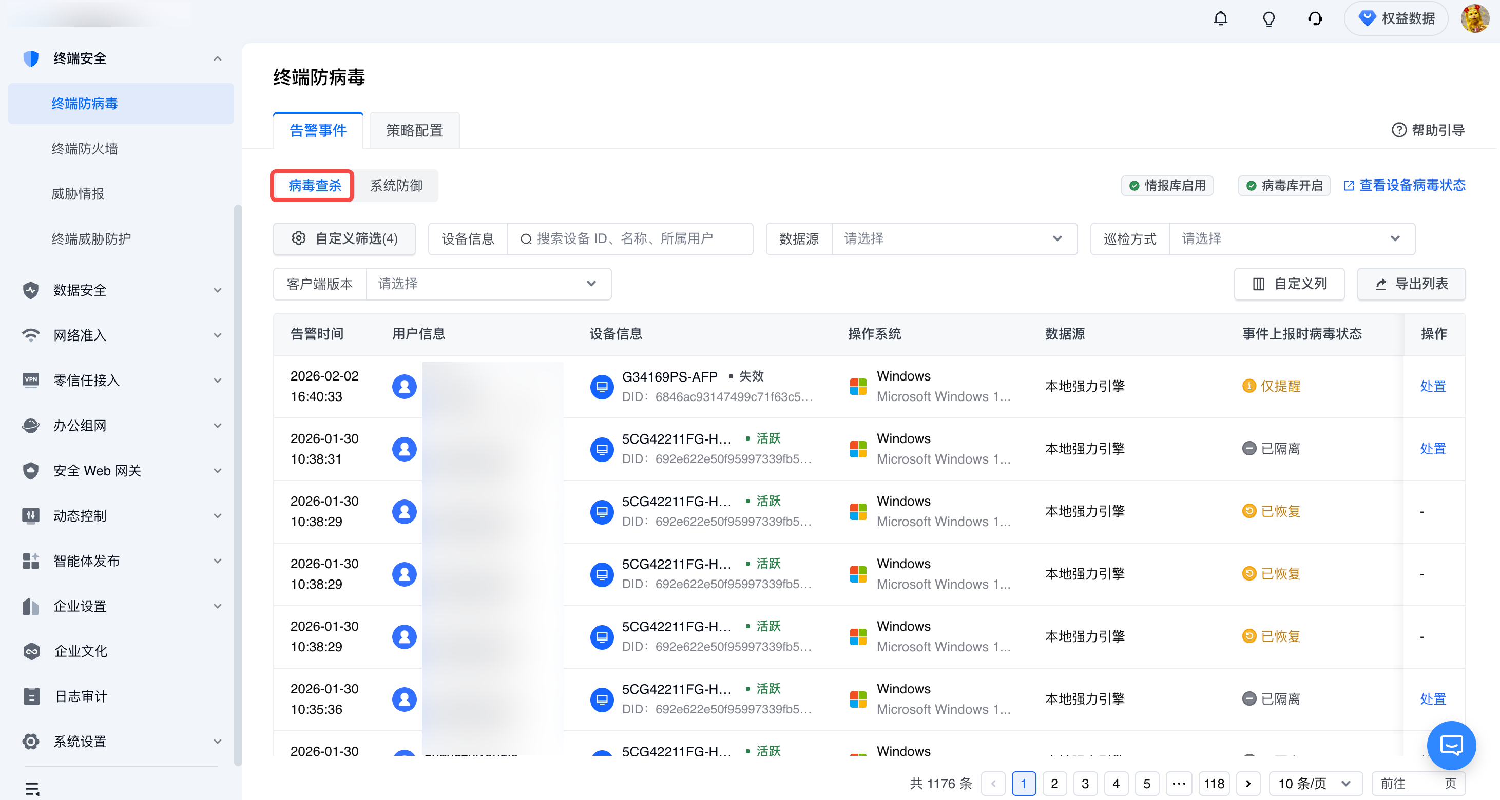1500x800 pixels.
Task: Click the 零信任接入 VPN icon
Action: point(30,380)
